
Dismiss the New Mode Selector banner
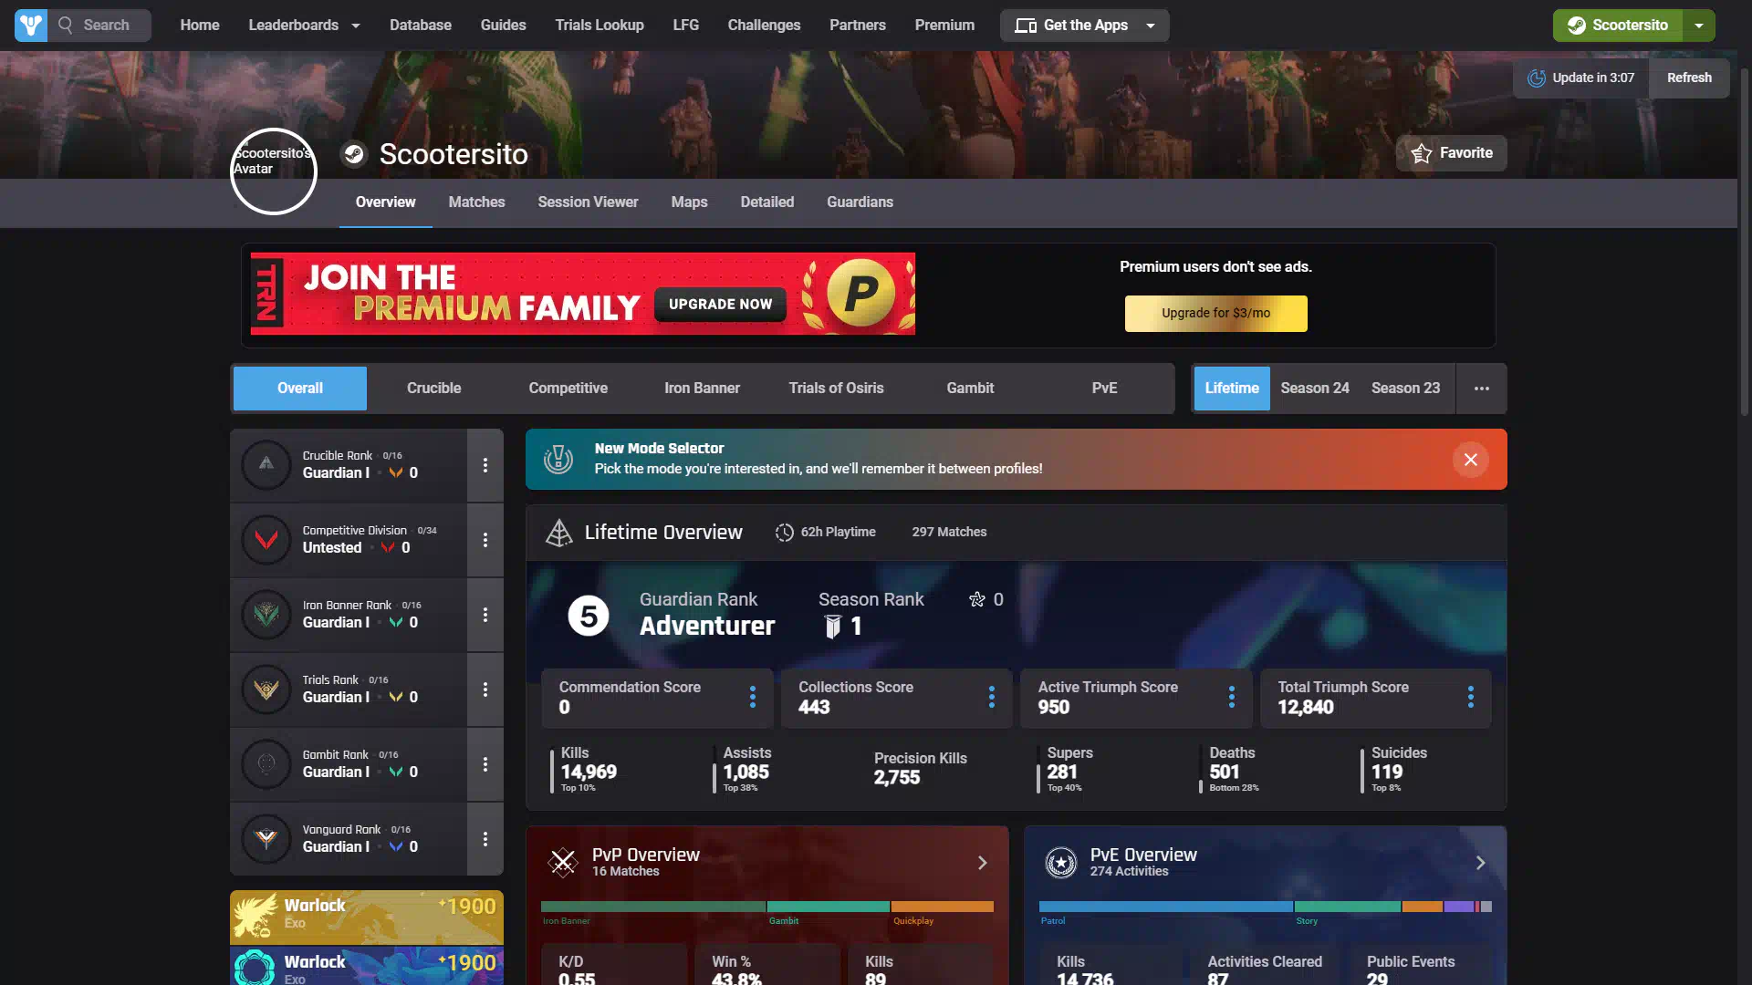pyautogui.click(x=1471, y=460)
